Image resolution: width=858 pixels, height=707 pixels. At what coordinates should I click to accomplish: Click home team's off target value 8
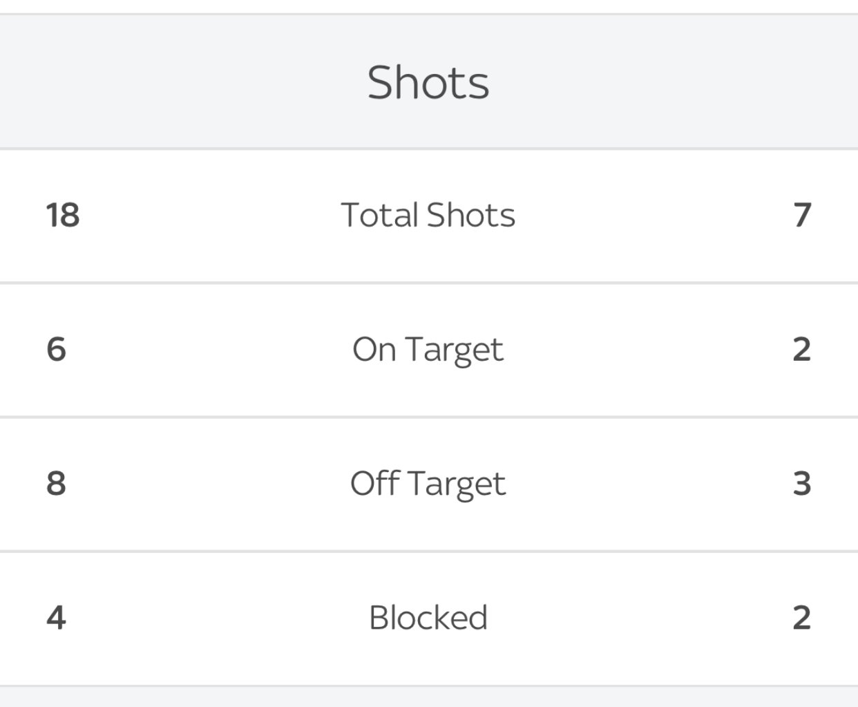[x=56, y=483]
